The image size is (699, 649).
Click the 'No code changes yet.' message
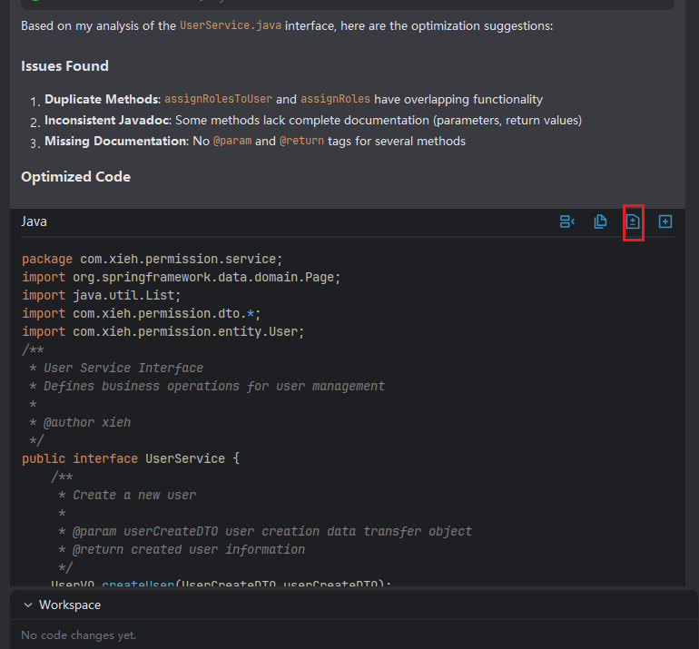point(78,634)
